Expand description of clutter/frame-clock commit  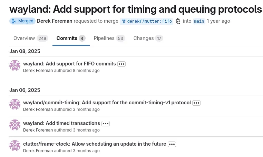(x=172, y=144)
